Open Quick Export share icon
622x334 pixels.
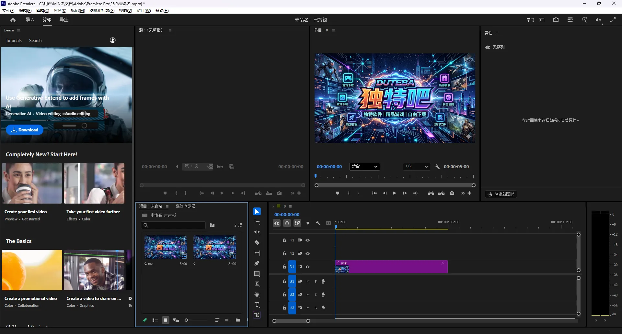click(556, 20)
